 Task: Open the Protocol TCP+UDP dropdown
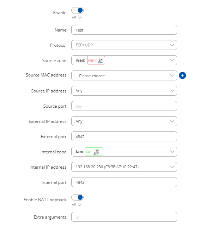tap(124, 45)
